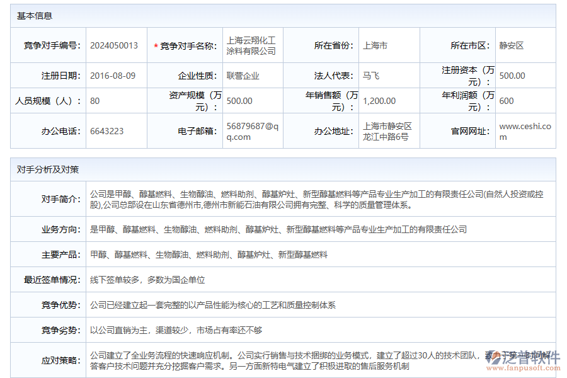This screenshot has width=567, height=378.
Task: Click the 企业性质 value 联营企业
Action: click(243, 74)
